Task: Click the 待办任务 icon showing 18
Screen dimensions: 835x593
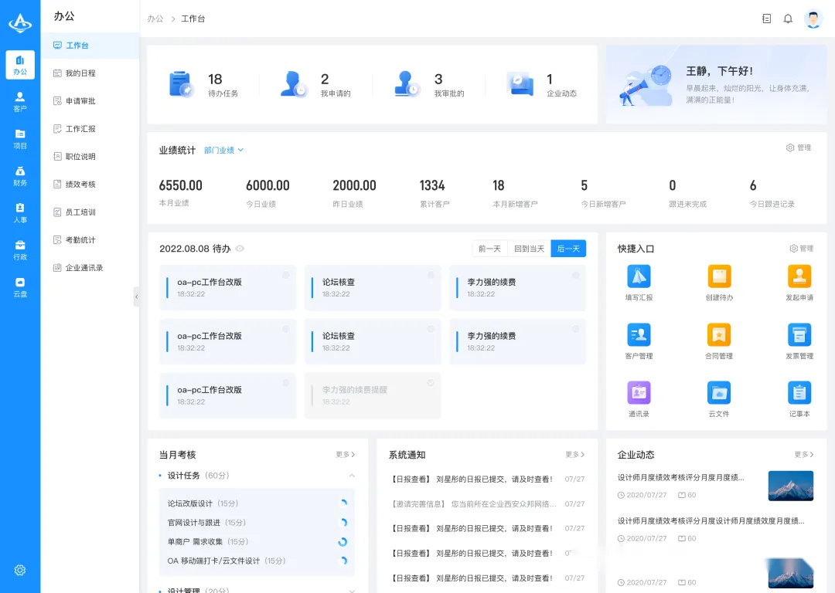Action: (x=180, y=84)
